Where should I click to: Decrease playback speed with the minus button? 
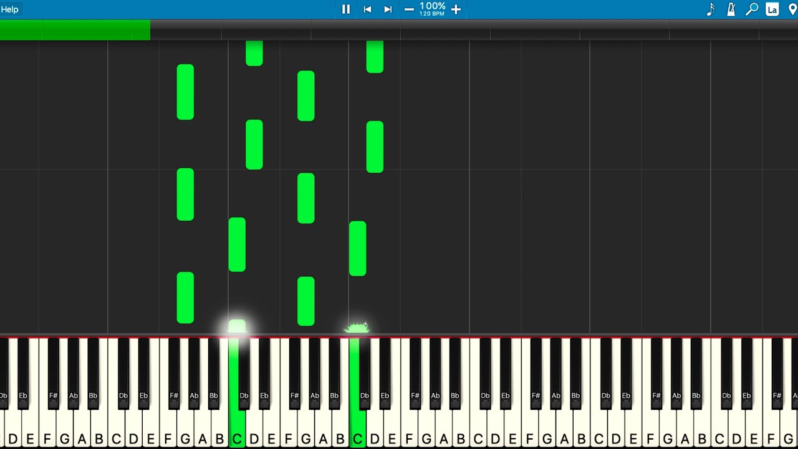coord(409,9)
